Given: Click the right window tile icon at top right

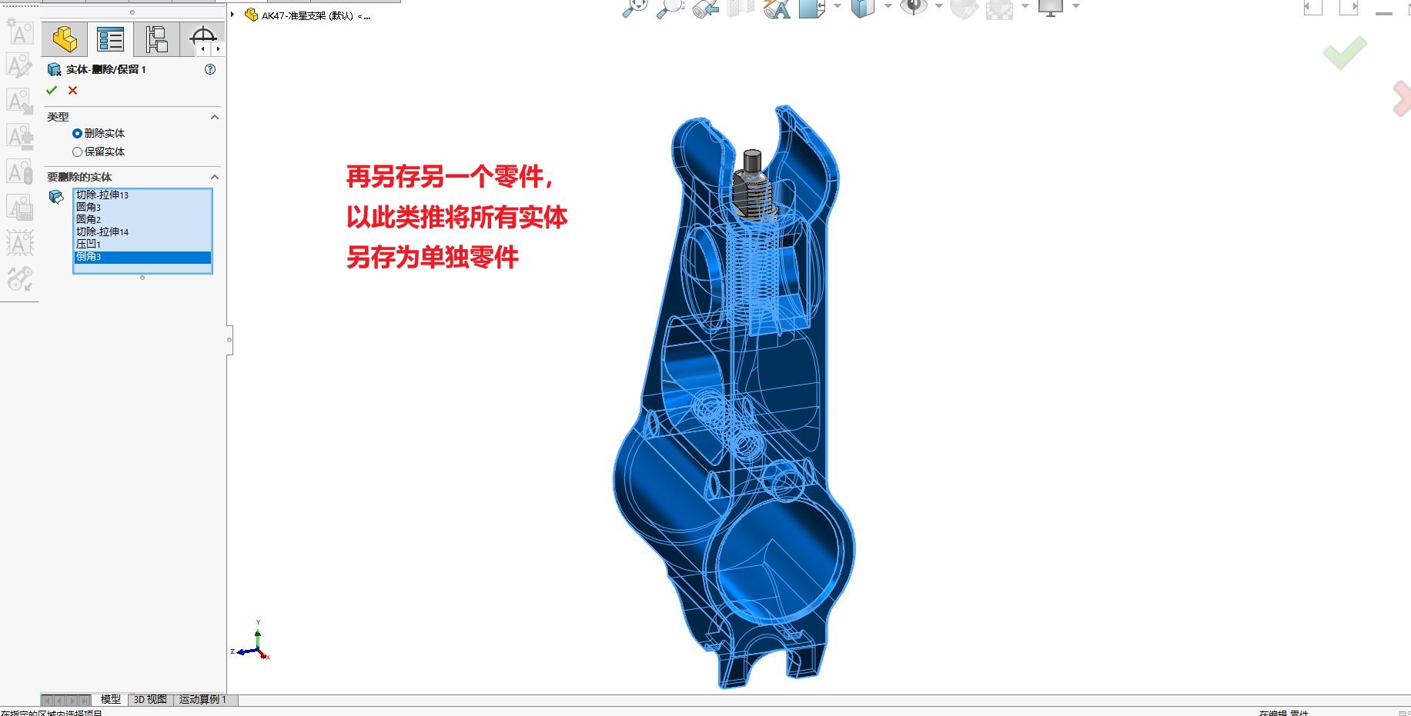Looking at the screenshot, I should pos(1349,8).
